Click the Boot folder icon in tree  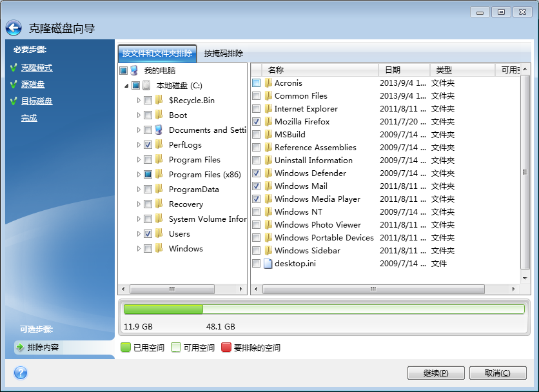[159, 115]
